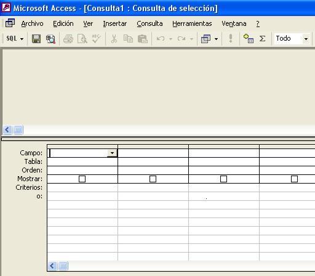Image resolution: width=315 pixels, height=276 pixels.
Task: Click the SQL view button
Action: (12, 38)
